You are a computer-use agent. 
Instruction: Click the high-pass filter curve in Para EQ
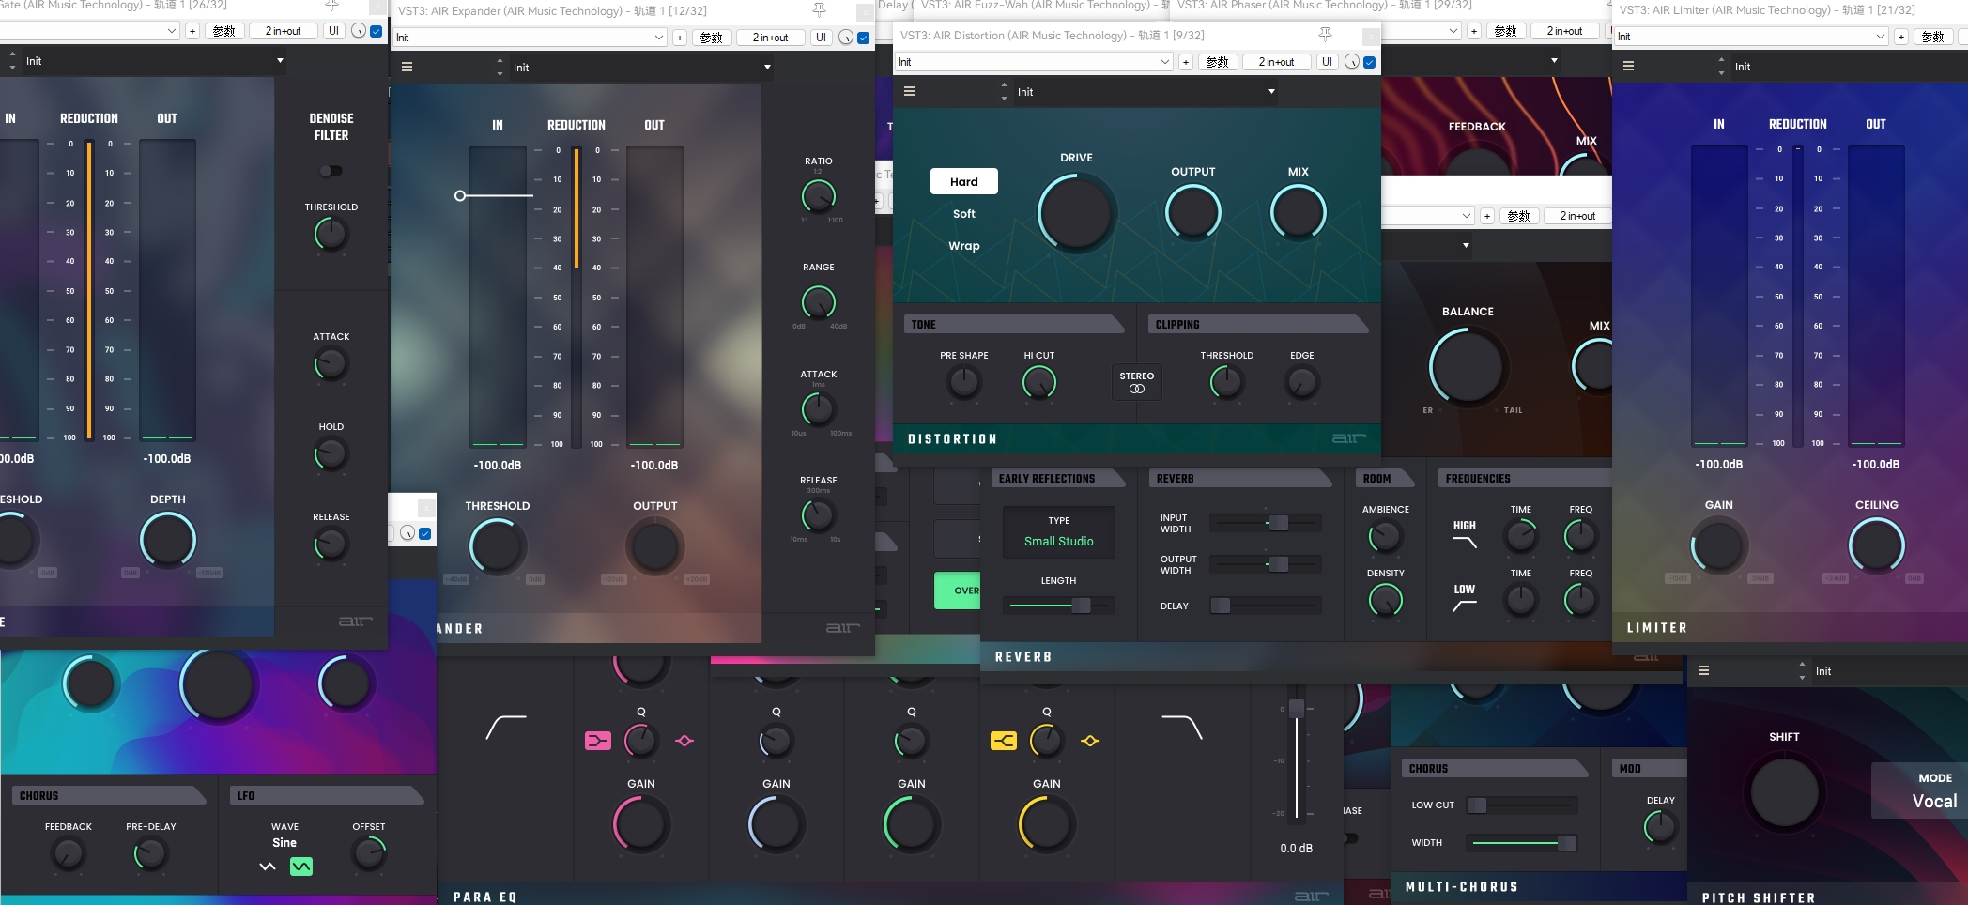coord(506,728)
